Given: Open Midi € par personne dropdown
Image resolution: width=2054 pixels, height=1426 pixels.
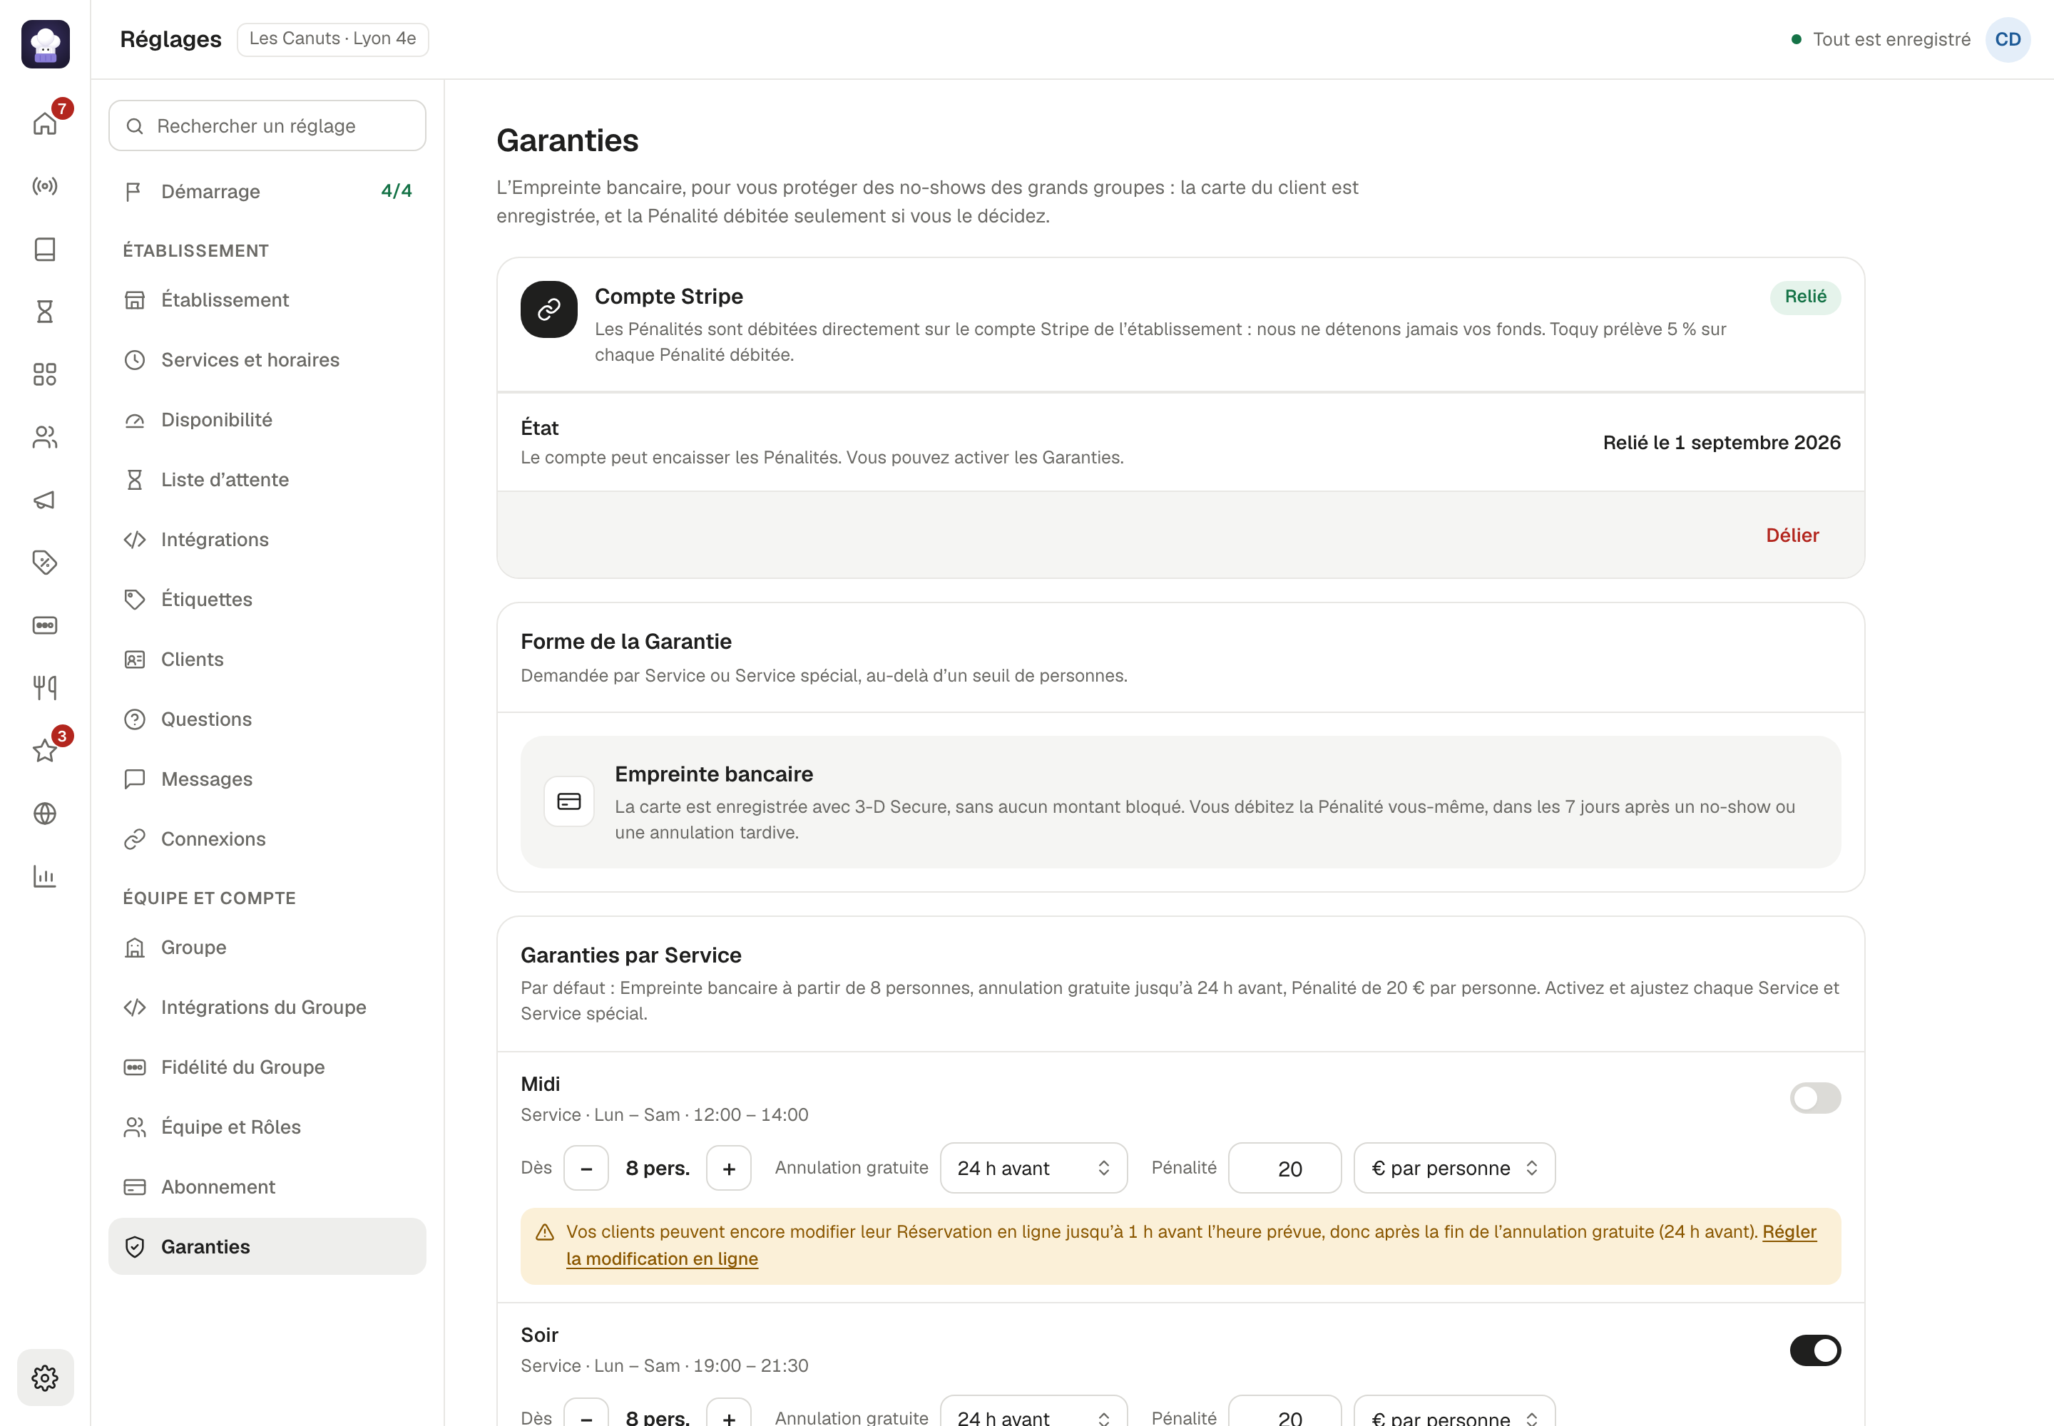Looking at the screenshot, I should coord(1453,1168).
